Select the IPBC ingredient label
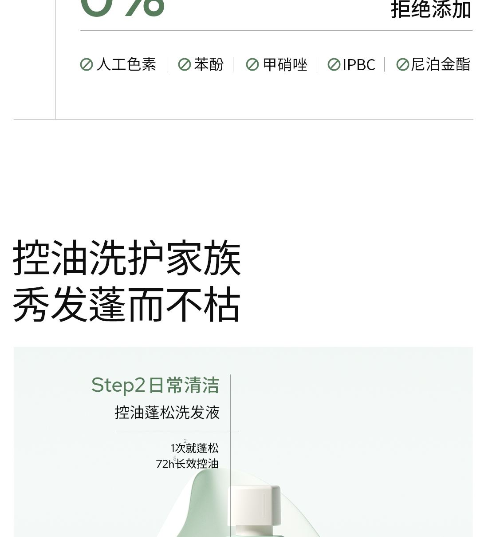Viewport: 488px width, 537px height. [x=359, y=65]
